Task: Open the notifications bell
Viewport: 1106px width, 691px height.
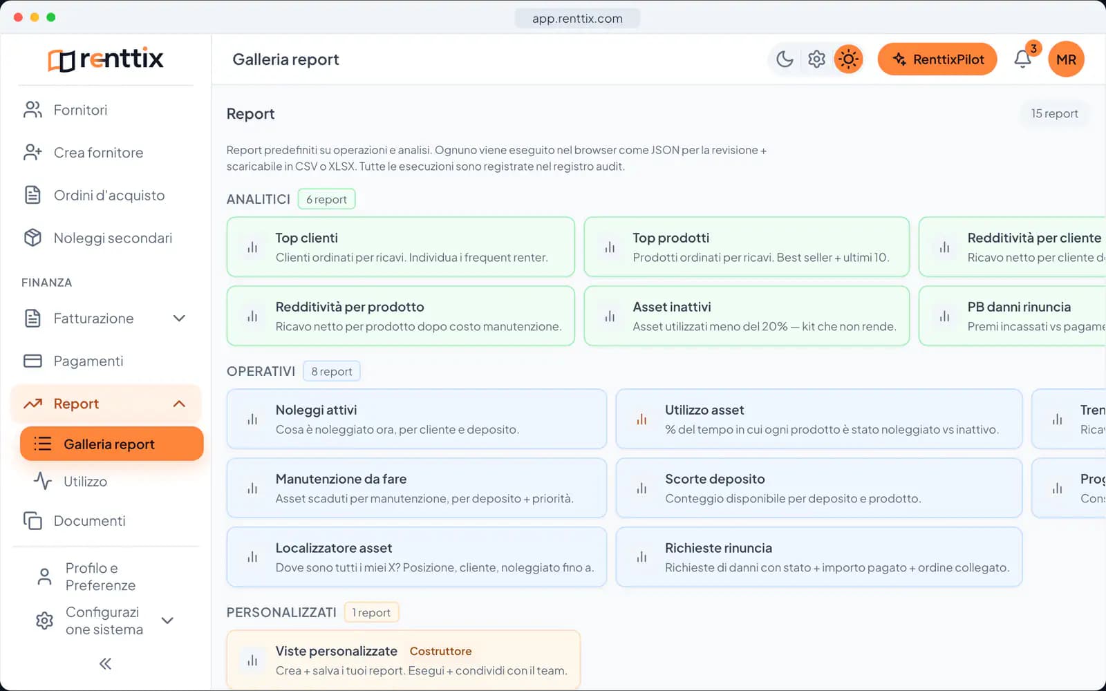Action: [1023, 59]
